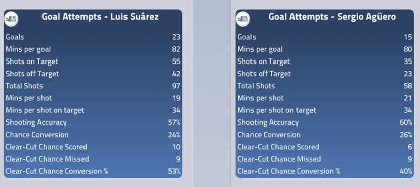Select Agüero's Chance Conversion 26% value
Screen dimensions: 420x187
406,135
